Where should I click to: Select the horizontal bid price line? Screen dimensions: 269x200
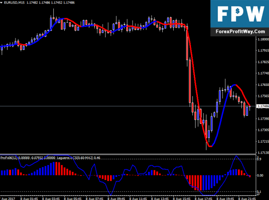[x=128, y=106]
